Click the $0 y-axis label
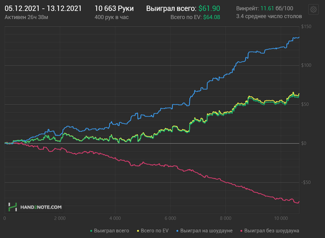Viewport: 325px width, 238px height. pyautogui.click(x=304, y=143)
